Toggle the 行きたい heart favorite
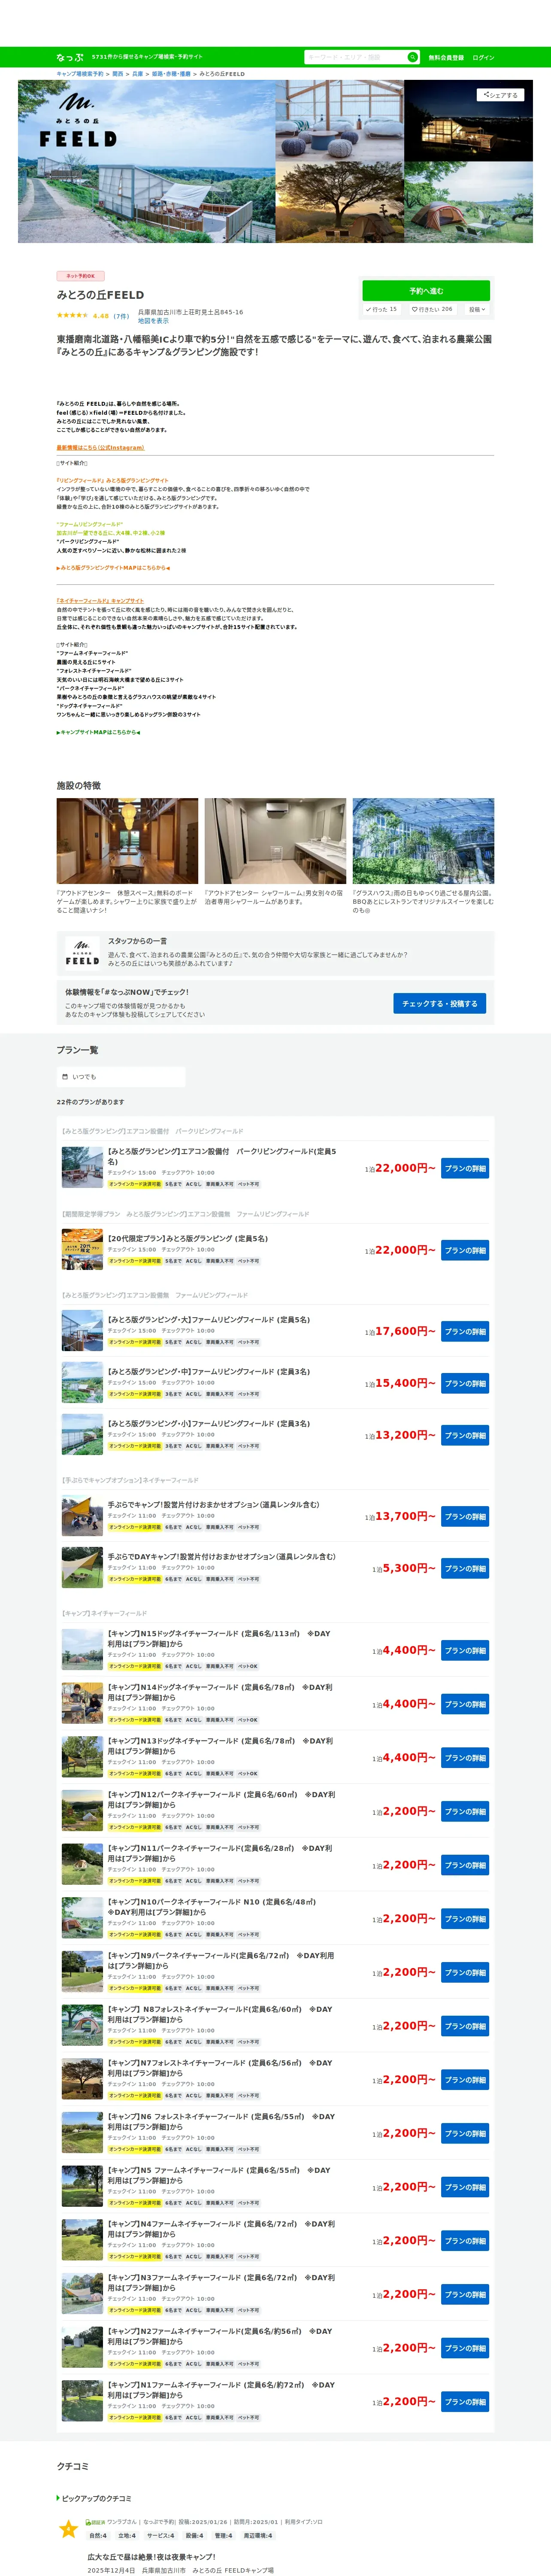 coord(432,310)
